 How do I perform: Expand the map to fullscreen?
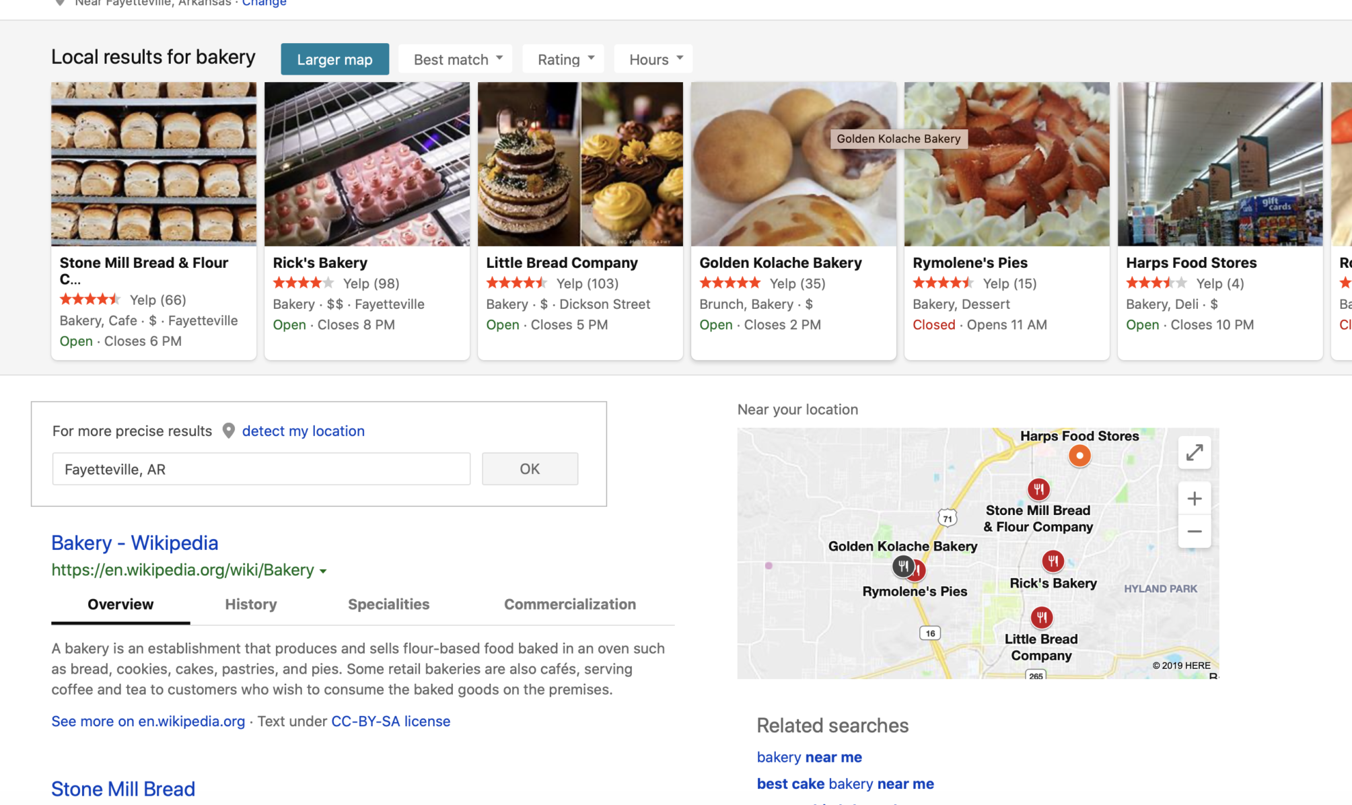click(x=1195, y=453)
